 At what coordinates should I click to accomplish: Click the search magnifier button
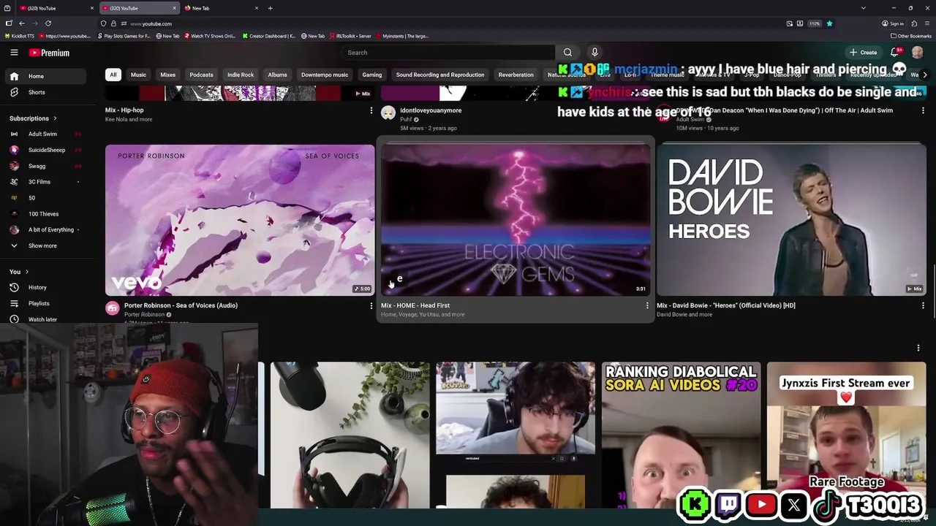[x=567, y=53]
